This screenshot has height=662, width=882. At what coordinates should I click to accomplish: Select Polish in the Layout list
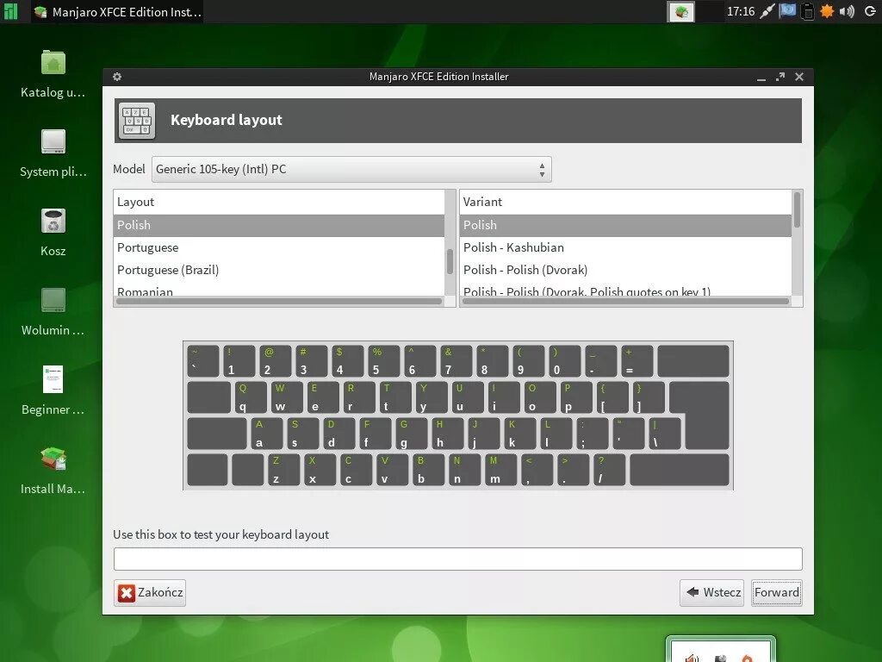tap(278, 225)
